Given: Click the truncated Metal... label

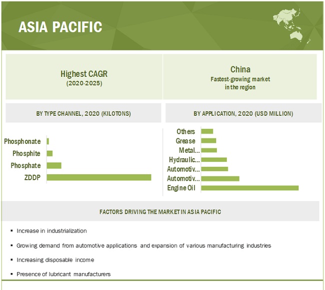Looking at the screenshot, I should coord(189,150).
